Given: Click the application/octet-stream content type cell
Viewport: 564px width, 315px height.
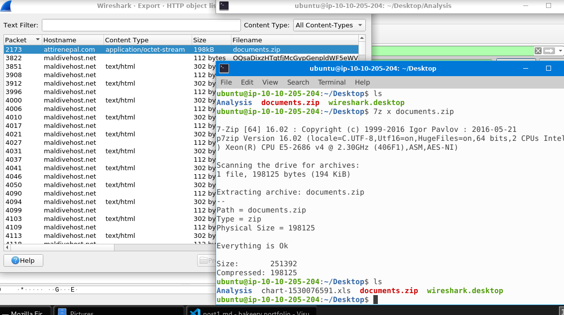Looking at the screenshot, I should (x=145, y=50).
